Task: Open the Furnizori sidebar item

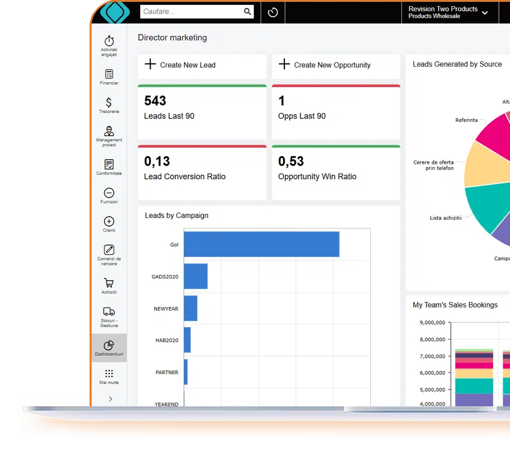Action: point(109,196)
